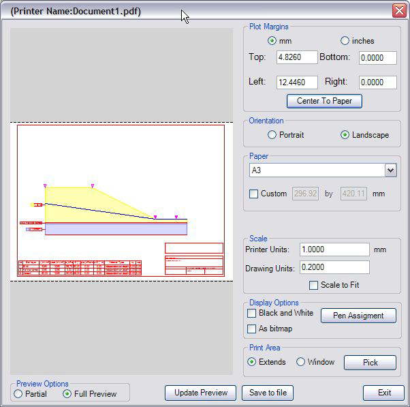The height and width of the screenshot is (407, 410).
Task: Enable Black and White display option
Action: [x=251, y=314]
